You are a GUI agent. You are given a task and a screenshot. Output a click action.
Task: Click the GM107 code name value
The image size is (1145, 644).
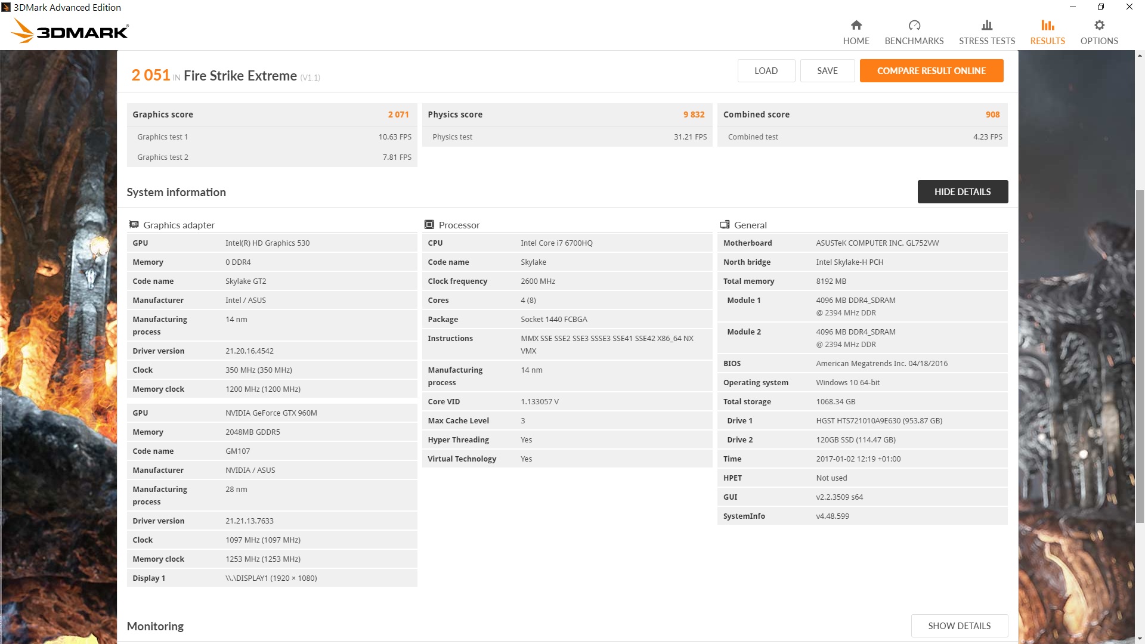tap(237, 451)
